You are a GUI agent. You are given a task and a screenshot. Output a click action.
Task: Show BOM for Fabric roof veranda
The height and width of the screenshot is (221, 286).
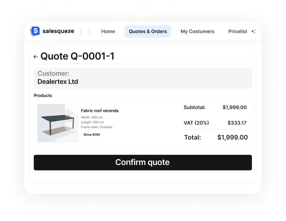92,135
